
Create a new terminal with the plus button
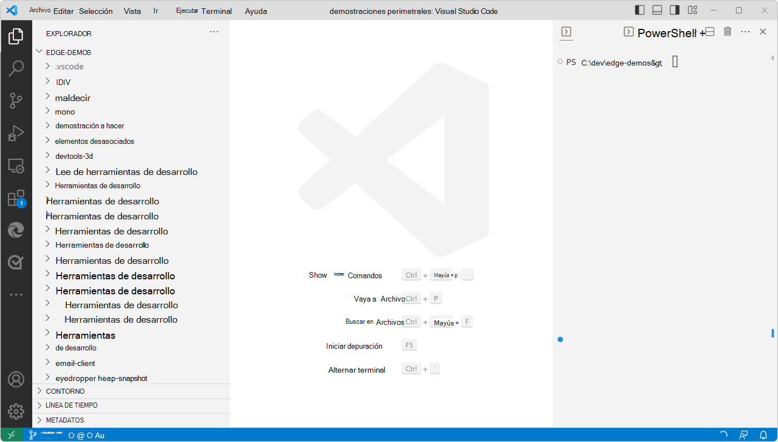tap(704, 32)
